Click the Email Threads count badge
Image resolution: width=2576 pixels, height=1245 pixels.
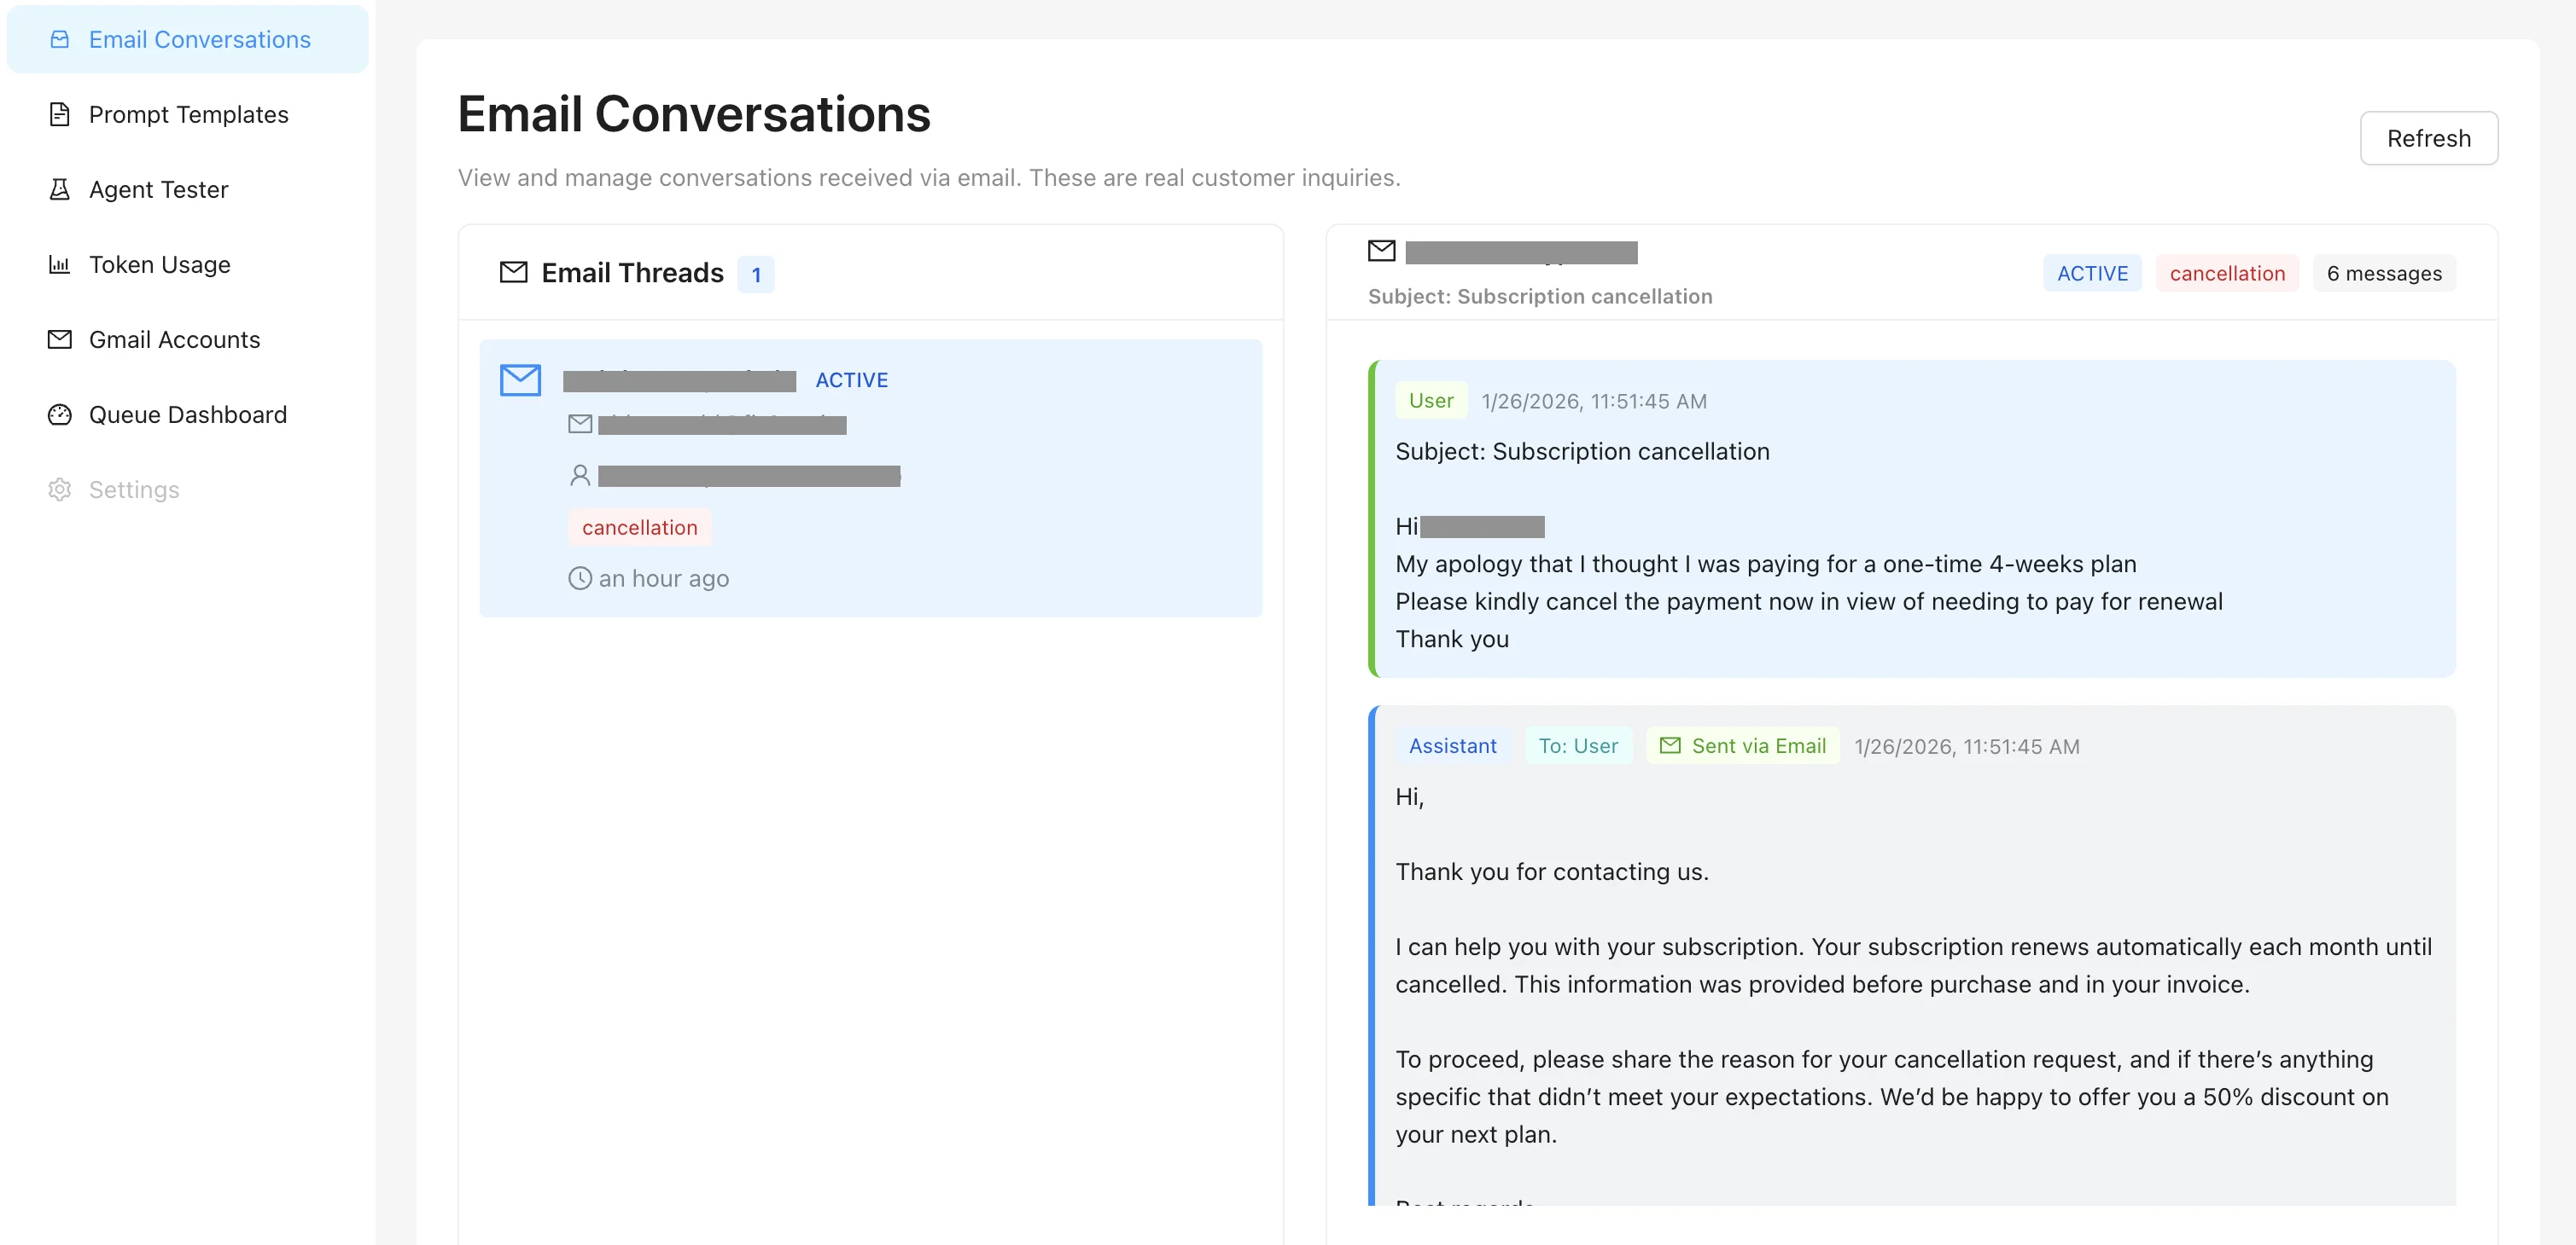[x=756, y=274]
